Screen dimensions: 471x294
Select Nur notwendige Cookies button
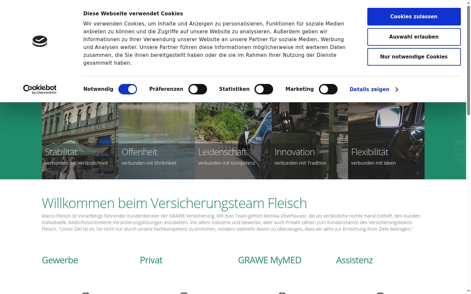(x=414, y=57)
